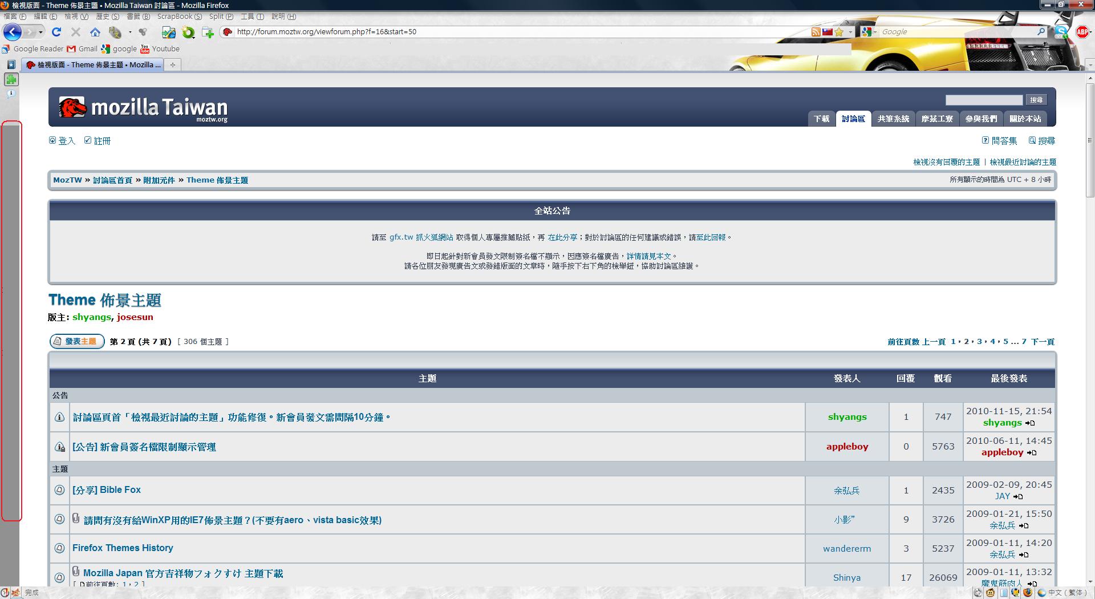This screenshot has height=599, width=1095.
Task: Open the 小影” author profile link
Action: (845, 520)
